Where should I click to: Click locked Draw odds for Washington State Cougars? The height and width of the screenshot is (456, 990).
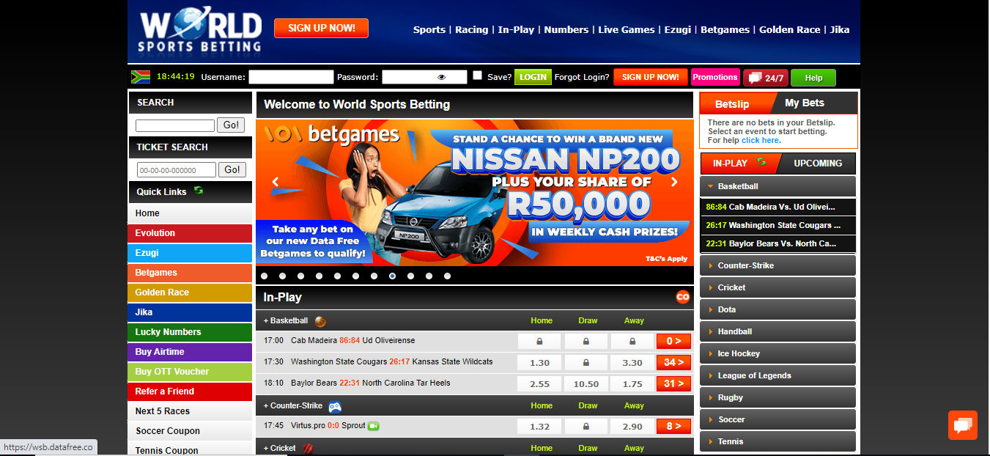click(x=586, y=363)
